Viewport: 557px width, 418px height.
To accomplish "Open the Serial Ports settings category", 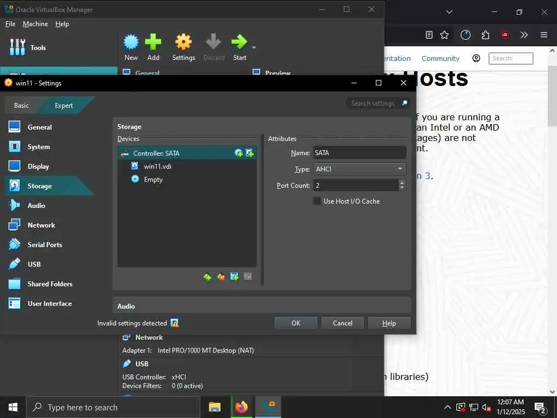I will pos(45,244).
